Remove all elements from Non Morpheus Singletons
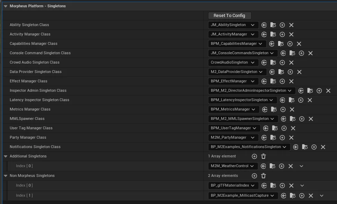Viewport: 337px width, 204px height. pos(263,176)
